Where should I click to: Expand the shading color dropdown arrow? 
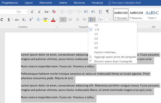[102, 19]
